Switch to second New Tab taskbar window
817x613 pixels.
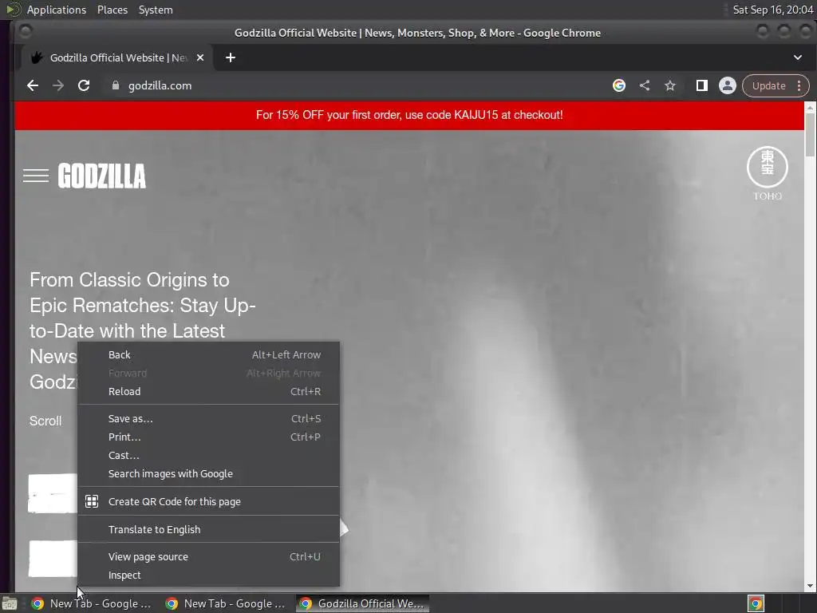(x=225, y=603)
